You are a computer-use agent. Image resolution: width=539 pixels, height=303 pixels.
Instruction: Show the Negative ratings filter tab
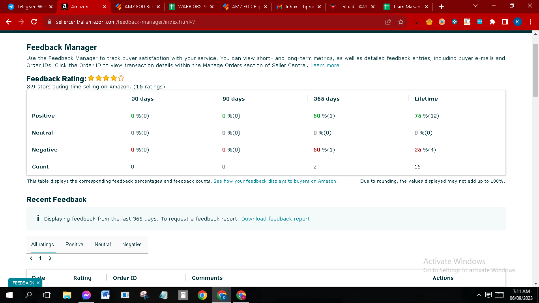pos(132,245)
